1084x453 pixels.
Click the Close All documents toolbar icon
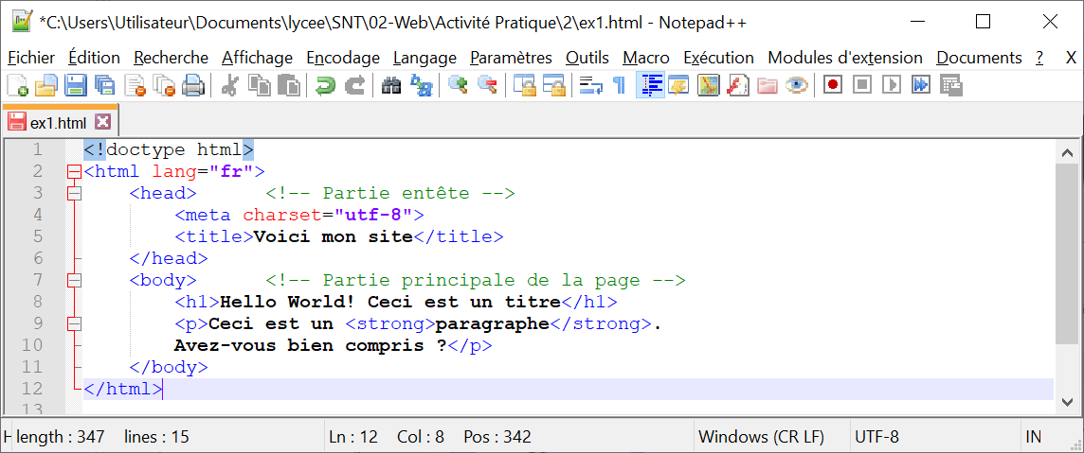pos(164,85)
